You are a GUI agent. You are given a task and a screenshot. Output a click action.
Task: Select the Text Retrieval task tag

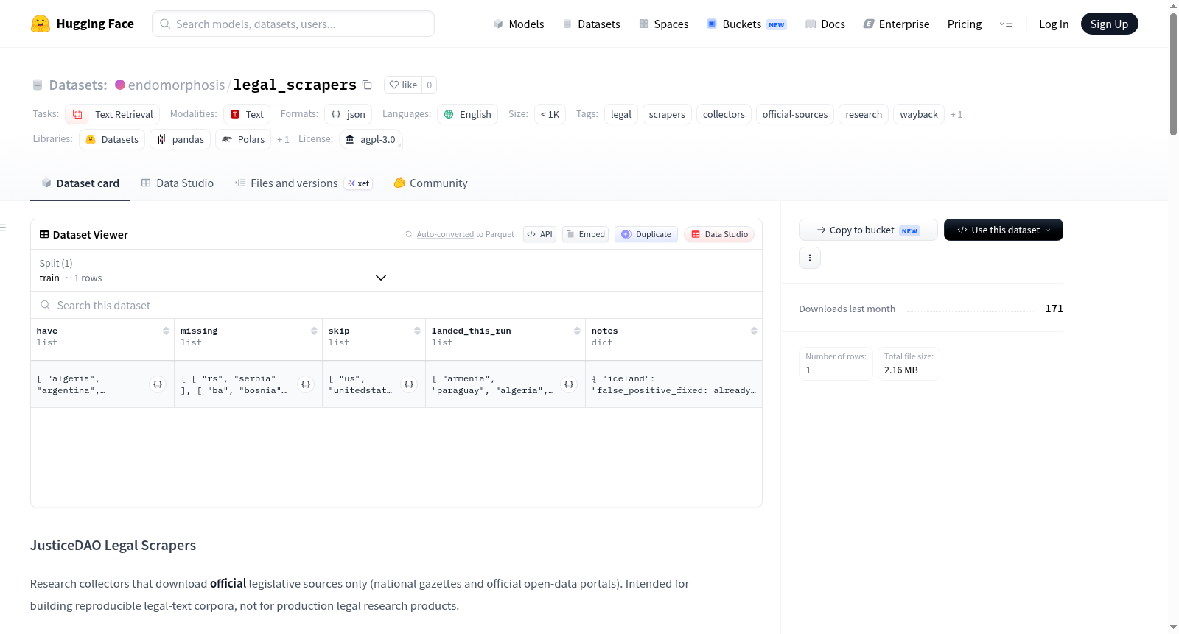[x=113, y=114]
